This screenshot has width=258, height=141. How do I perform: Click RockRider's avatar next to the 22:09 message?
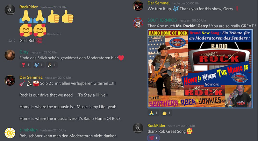tap(10, 10)
